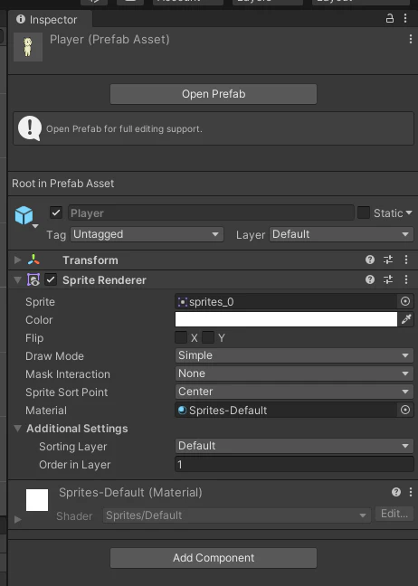Open the Inspector tab kebab menu

pos(405,18)
